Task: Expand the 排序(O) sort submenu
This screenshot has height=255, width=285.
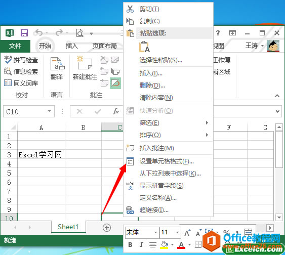Action: 168,135
